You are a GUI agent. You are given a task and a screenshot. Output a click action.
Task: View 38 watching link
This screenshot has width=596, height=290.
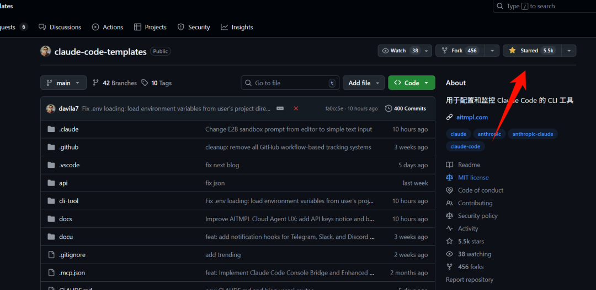coord(475,254)
